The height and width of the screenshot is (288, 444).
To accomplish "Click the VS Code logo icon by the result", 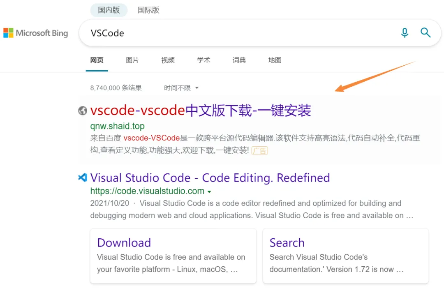I will pos(82,177).
